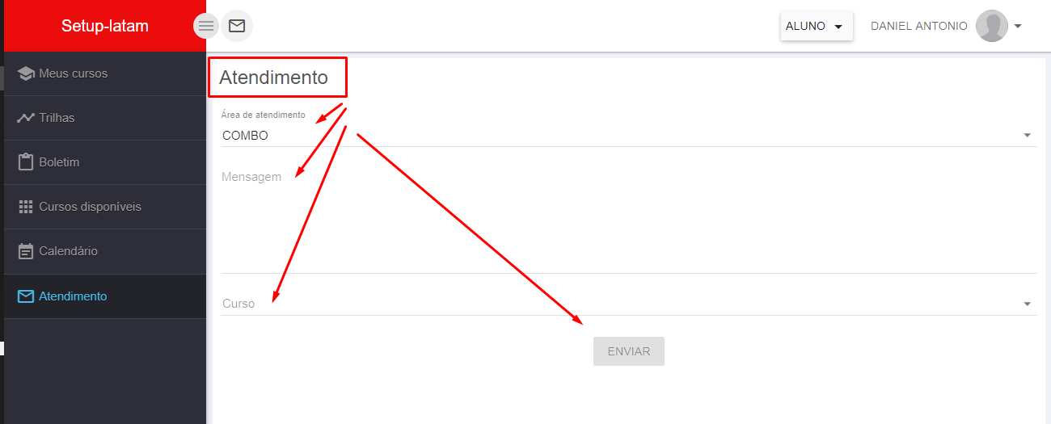Click the Cursos disponíveis grid icon
1051x424 pixels.
[26, 207]
